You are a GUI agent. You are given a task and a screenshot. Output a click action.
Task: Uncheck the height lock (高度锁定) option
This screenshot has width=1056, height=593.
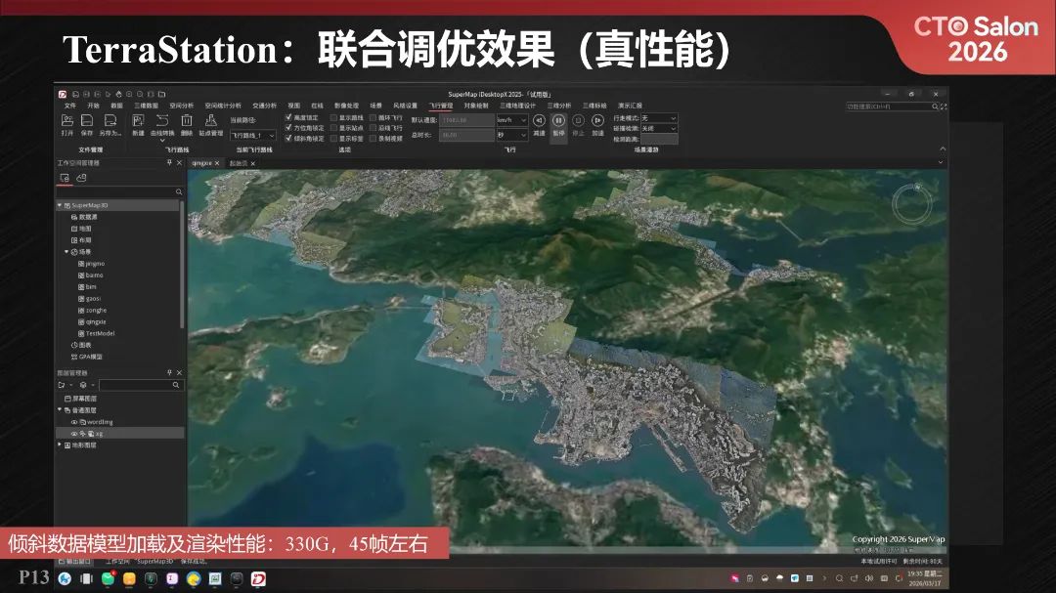pyautogui.click(x=287, y=117)
